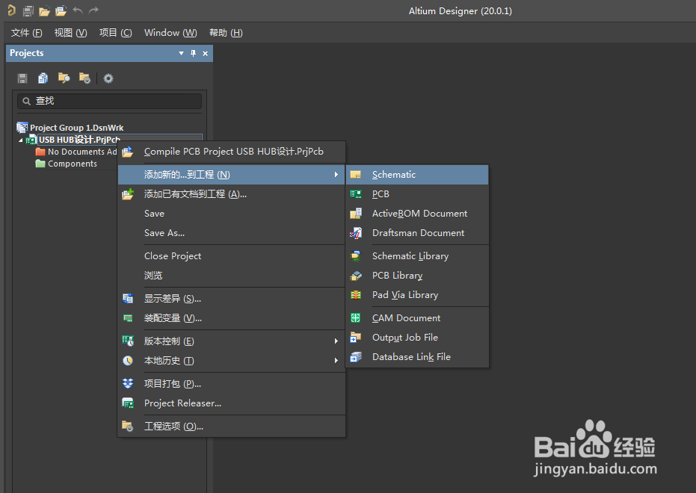Pin the Projects panel
Image resolution: width=696 pixels, height=493 pixels.
(193, 53)
